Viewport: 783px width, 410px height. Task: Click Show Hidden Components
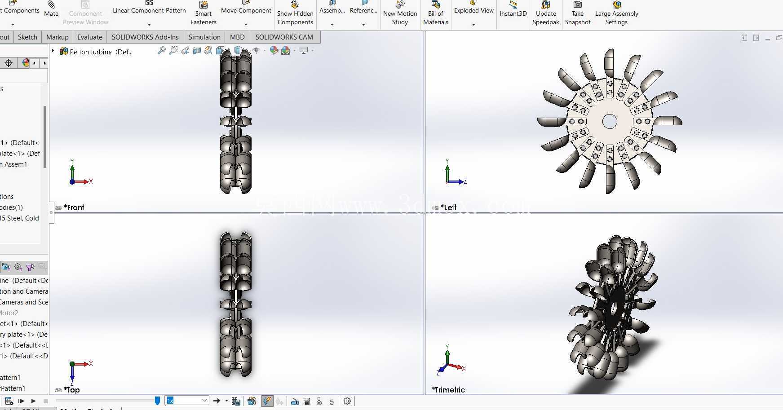[x=295, y=13]
